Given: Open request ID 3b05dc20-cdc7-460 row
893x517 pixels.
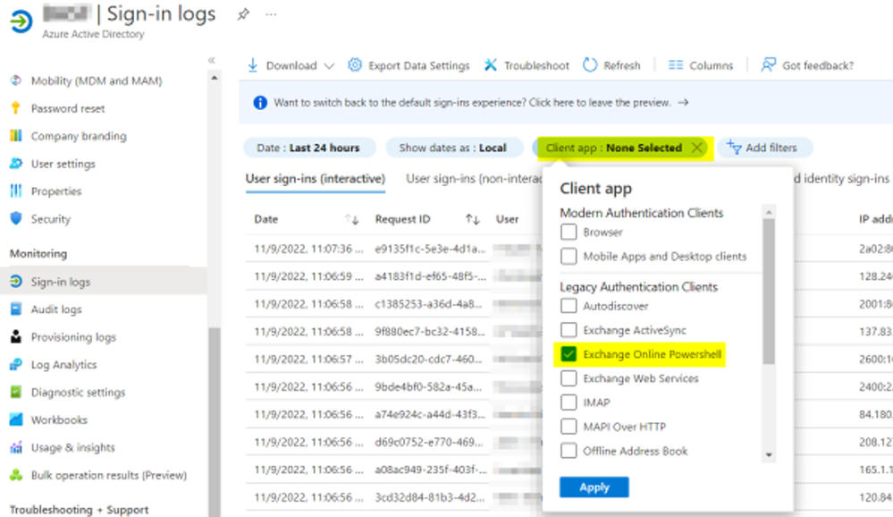Looking at the screenshot, I should pyautogui.click(x=428, y=359).
